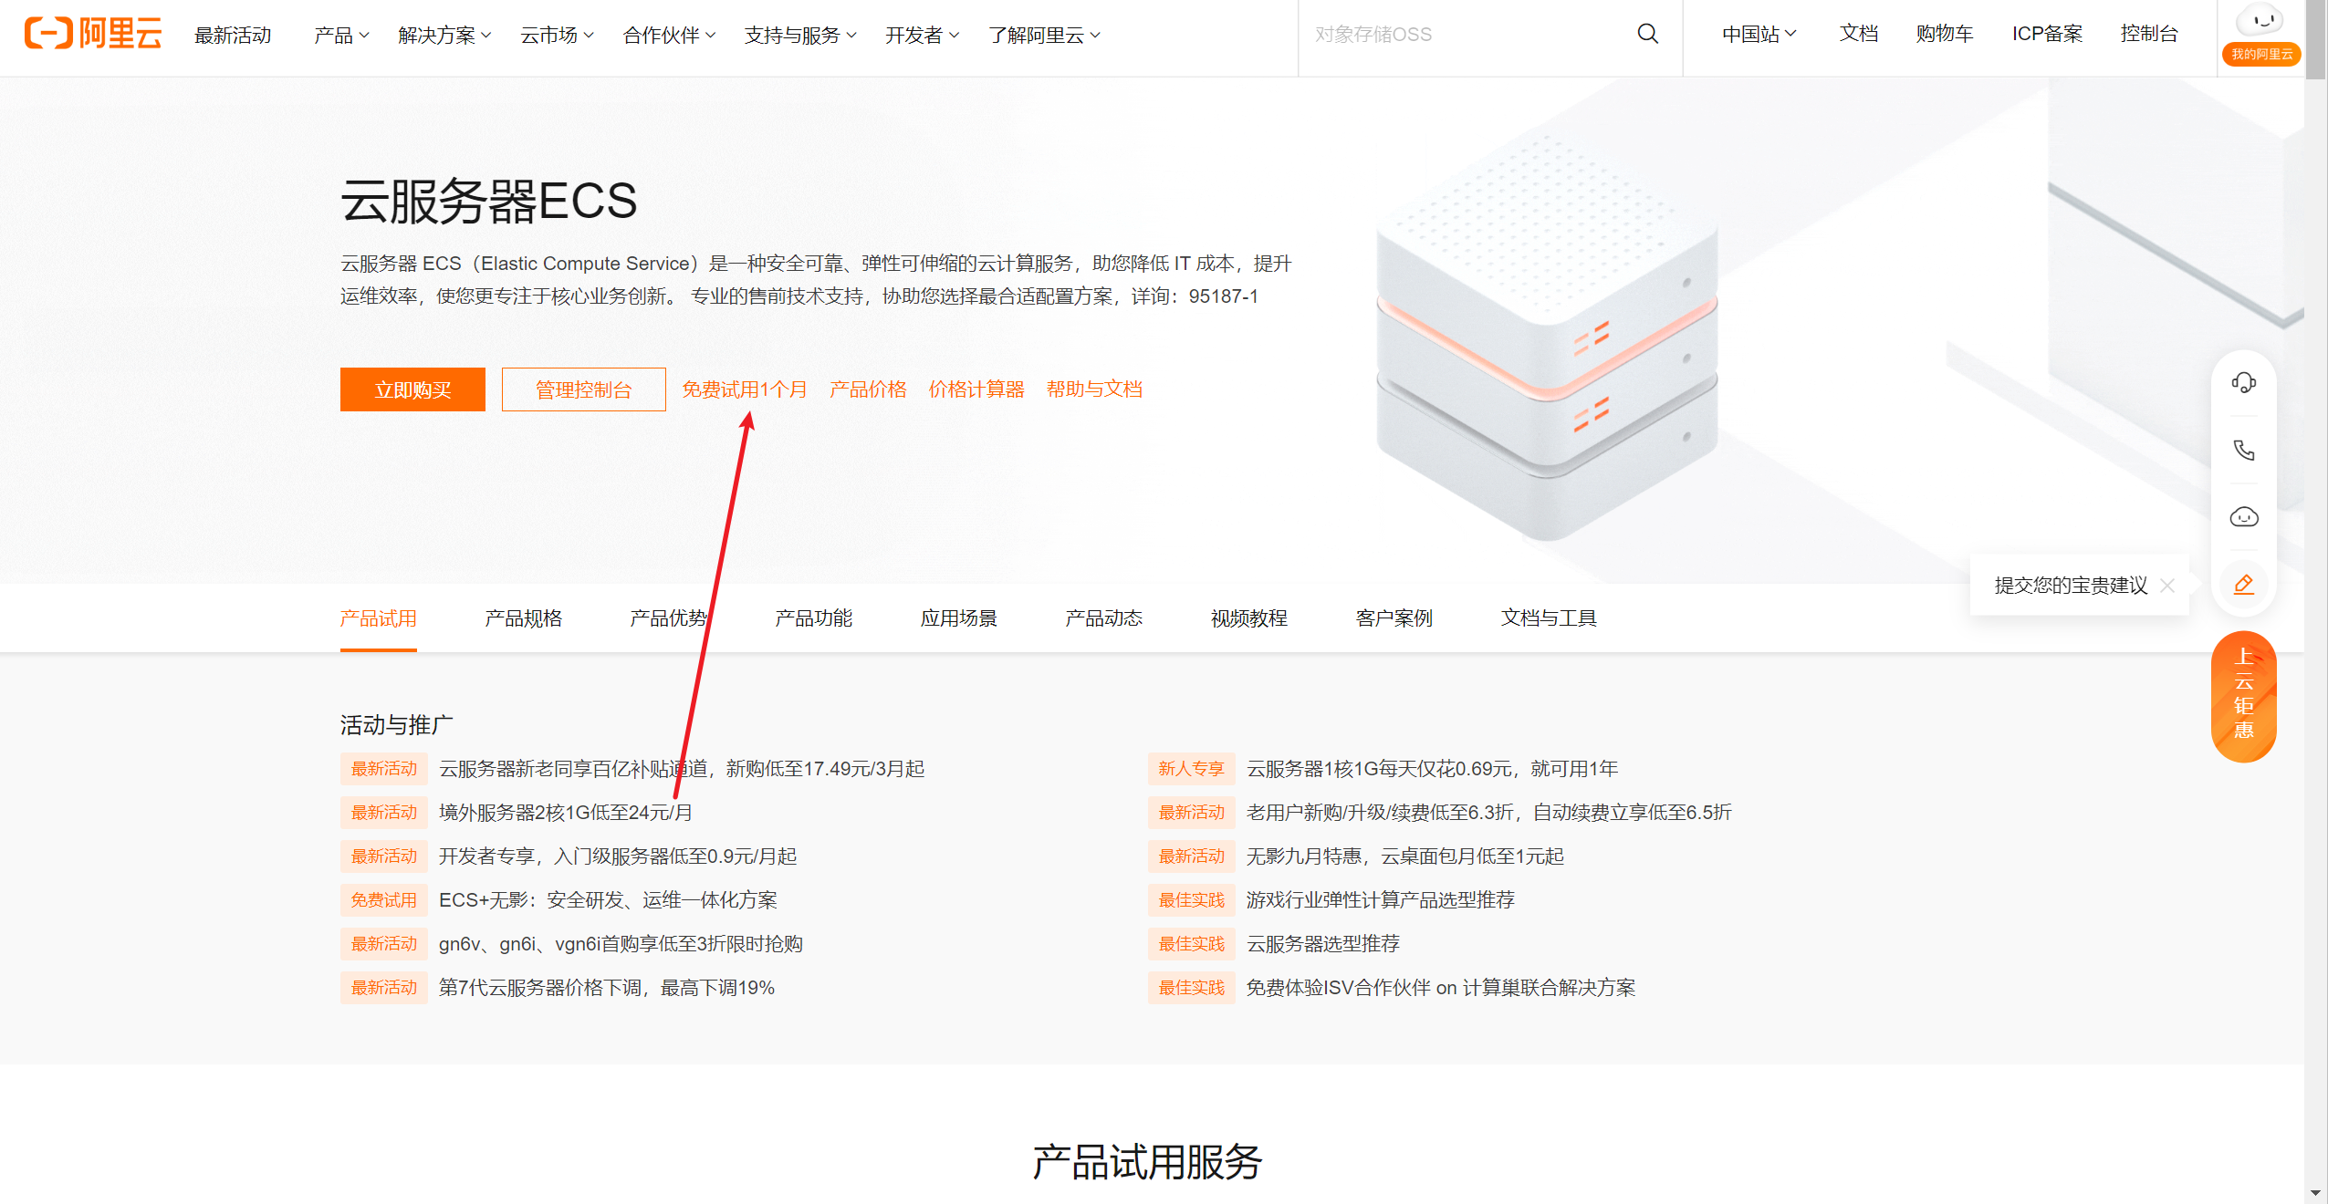Click the search magnifier icon
The height and width of the screenshot is (1204, 2328).
click(1647, 35)
